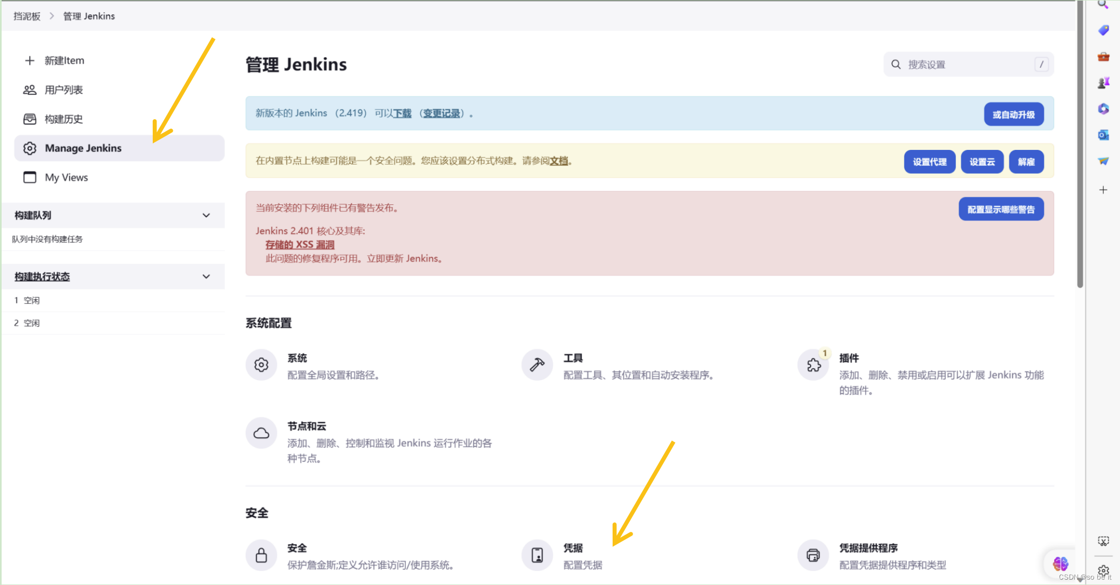Click the paper plane icon in browser sidebar
Image resolution: width=1120 pixels, height=585 pixels.
1103,161
